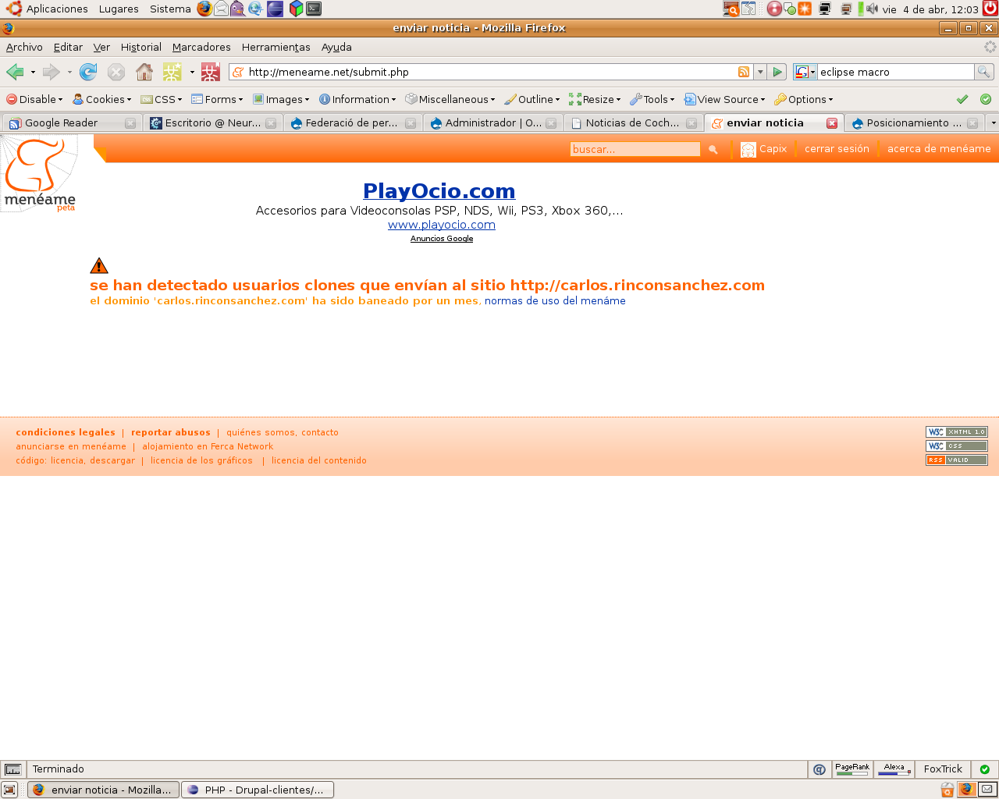Image resolution: width=999 pixels, height=799 pixels.
Task: Choose search engine from the dropdown
Action: point(805,72)
